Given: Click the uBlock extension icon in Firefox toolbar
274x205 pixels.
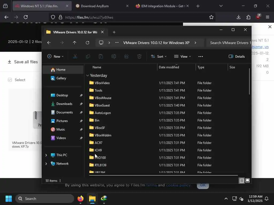Looking at the screenshot, I should (258, 17).
